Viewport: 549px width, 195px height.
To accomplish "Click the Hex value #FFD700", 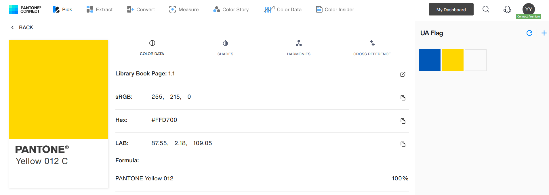I will click(164, 120).
